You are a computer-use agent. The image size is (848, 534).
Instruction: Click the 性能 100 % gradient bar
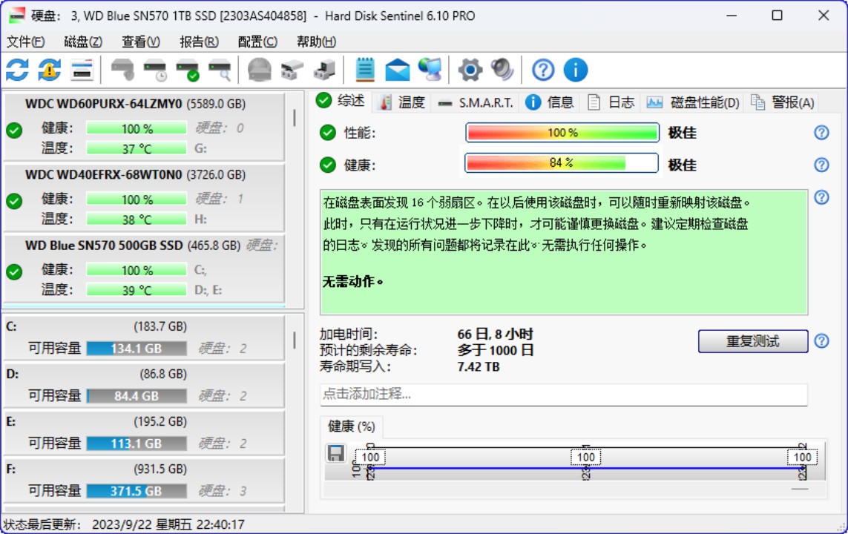pyautogui.click(x=562, y=133)
